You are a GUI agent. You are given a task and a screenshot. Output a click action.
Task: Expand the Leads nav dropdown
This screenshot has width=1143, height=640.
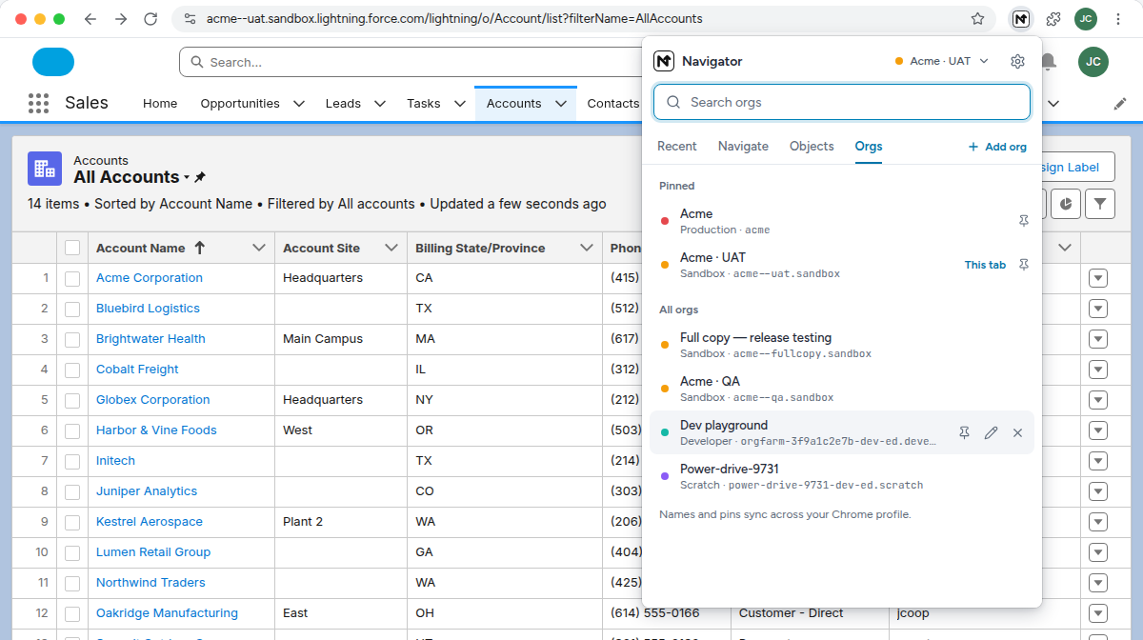coord(380,103)
